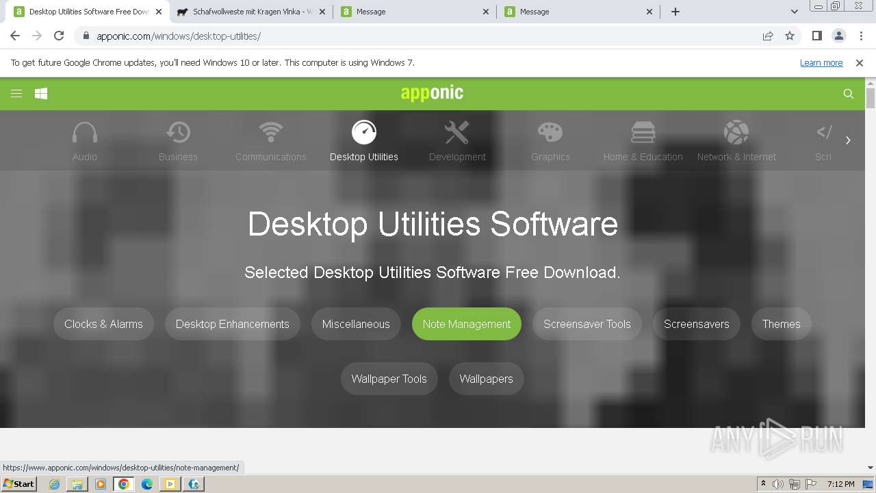Screen dimensions: 876x493
Task: Open the Communications category icon
Action: 271,133
